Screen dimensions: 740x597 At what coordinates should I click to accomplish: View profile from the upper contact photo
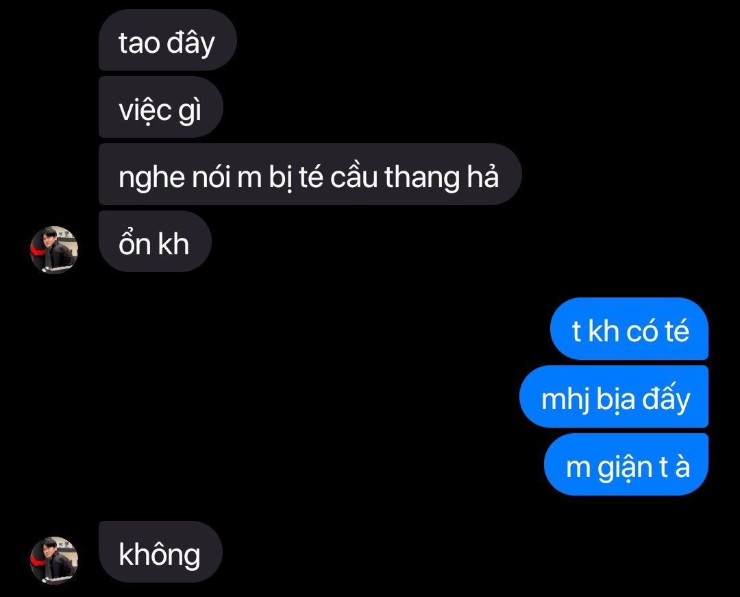(x=54, y=250)
